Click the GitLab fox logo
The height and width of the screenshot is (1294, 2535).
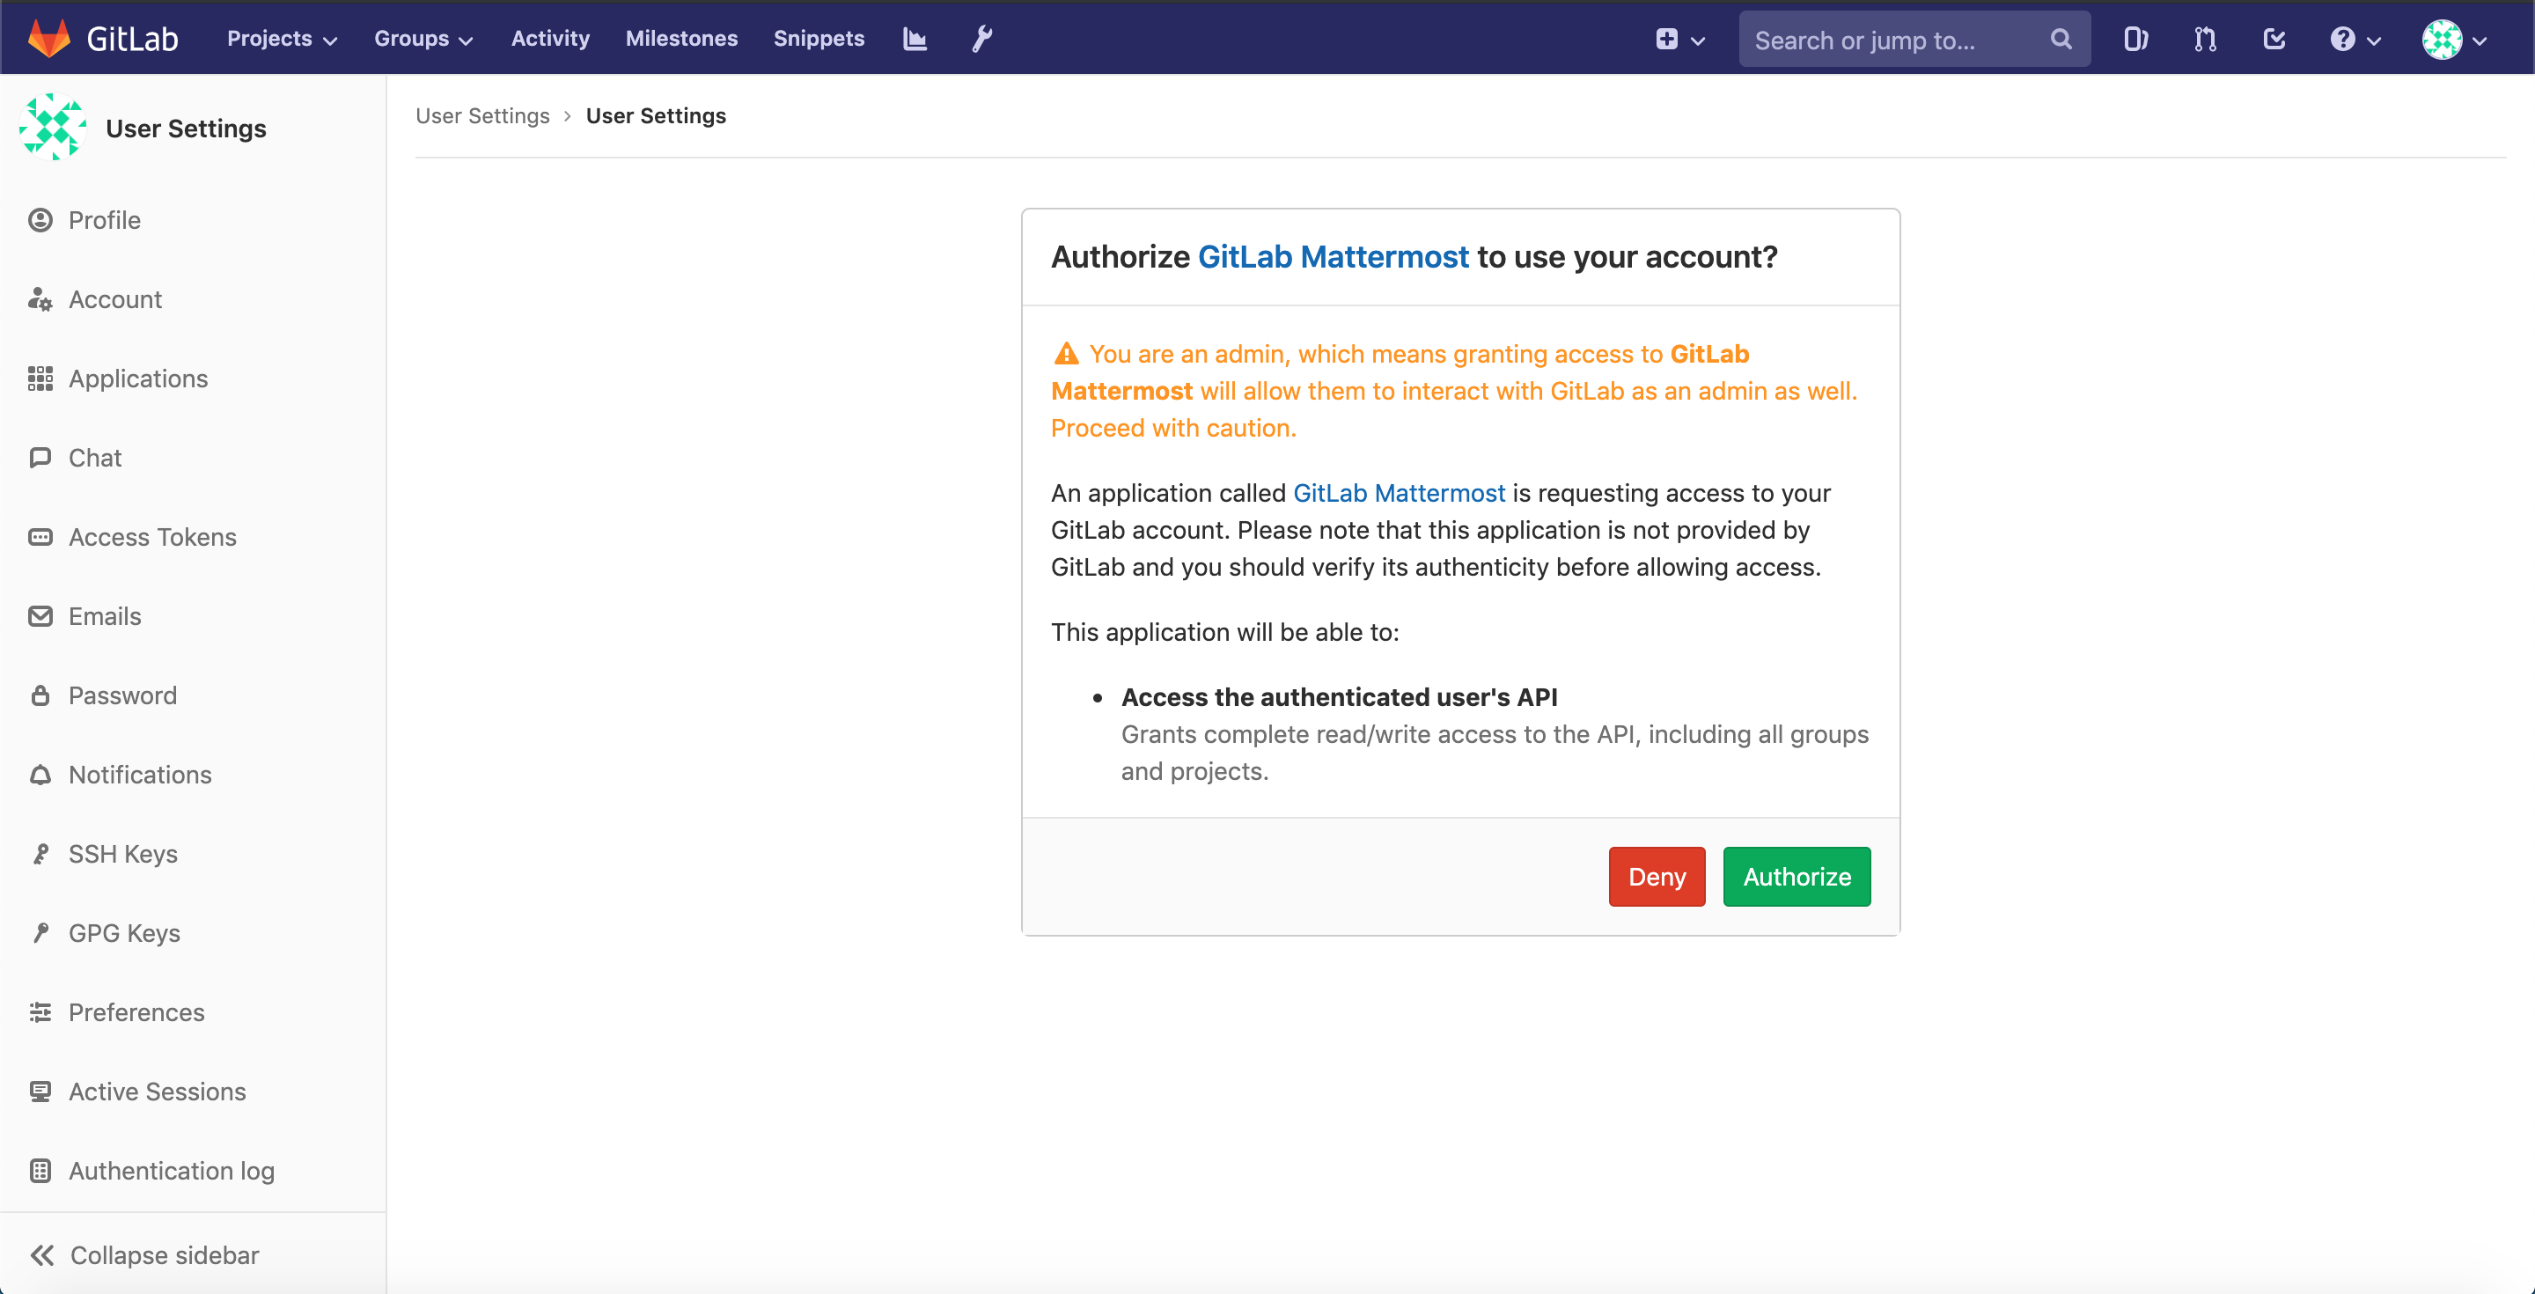coord(49,39)
